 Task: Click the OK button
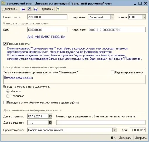[113, 138]
